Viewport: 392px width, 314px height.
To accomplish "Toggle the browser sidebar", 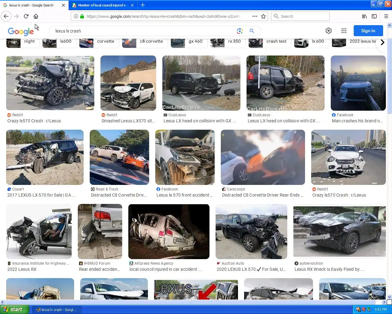I will (x=374, y=16).
